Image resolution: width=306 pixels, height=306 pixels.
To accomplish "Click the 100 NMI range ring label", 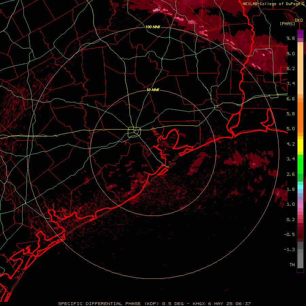I will click(153, 27).
